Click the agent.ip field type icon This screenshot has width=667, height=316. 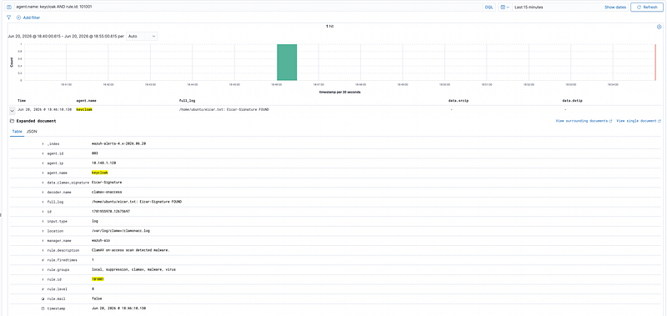tap(43, 163)
